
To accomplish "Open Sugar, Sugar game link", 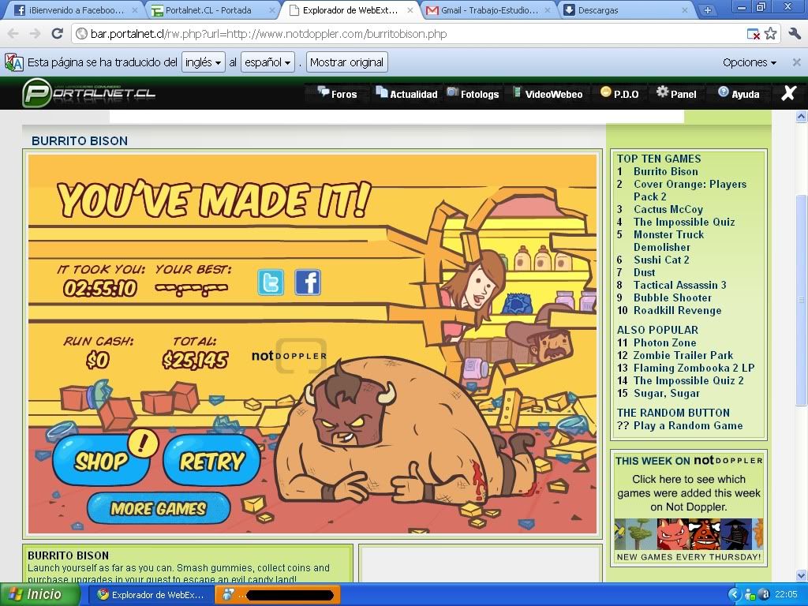I will pyautogui.click(x=667, y=393).
